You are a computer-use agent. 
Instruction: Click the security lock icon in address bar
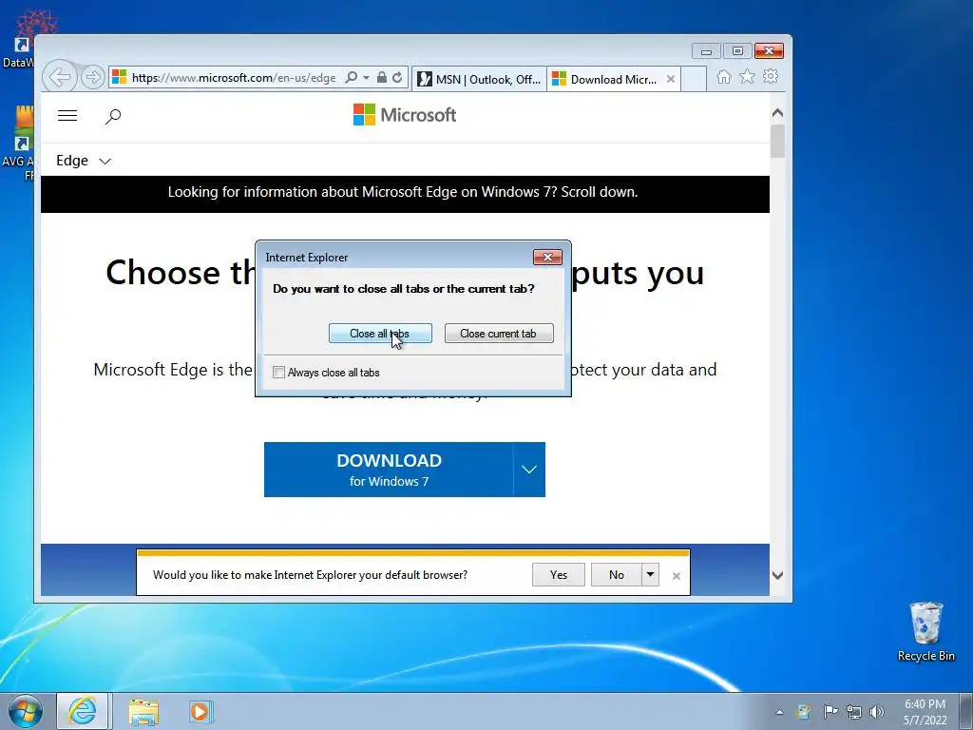pos(382,78)
